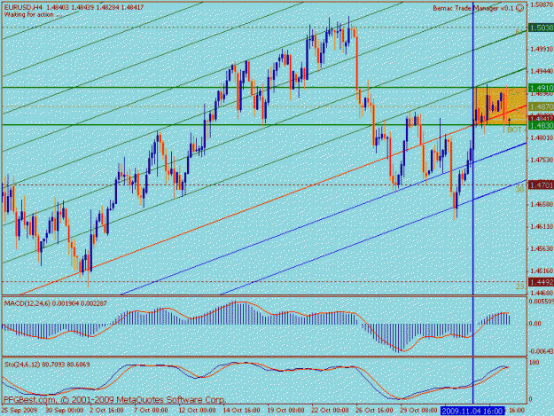554x416 pixels.
Task: Click the -0.00643 MACD scale value
Action: click(x=542, y=351)
